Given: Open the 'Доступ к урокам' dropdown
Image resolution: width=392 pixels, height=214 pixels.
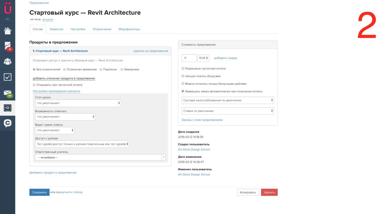Looking at the screenshot, I should click(x=82, y=144).
